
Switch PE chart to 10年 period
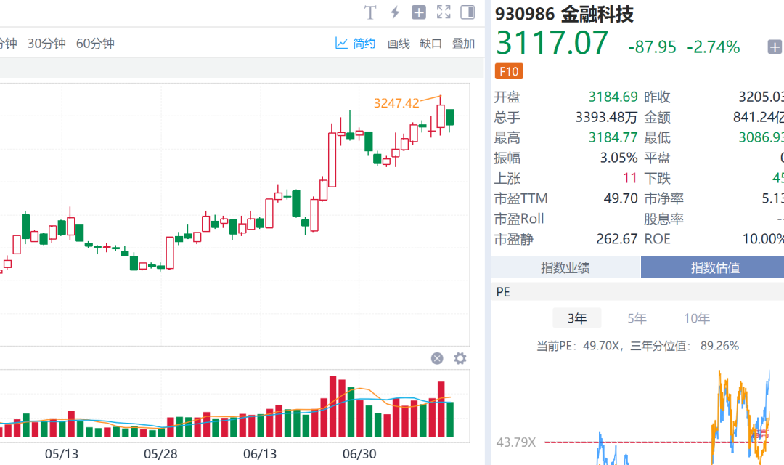(x=697, y=318)
